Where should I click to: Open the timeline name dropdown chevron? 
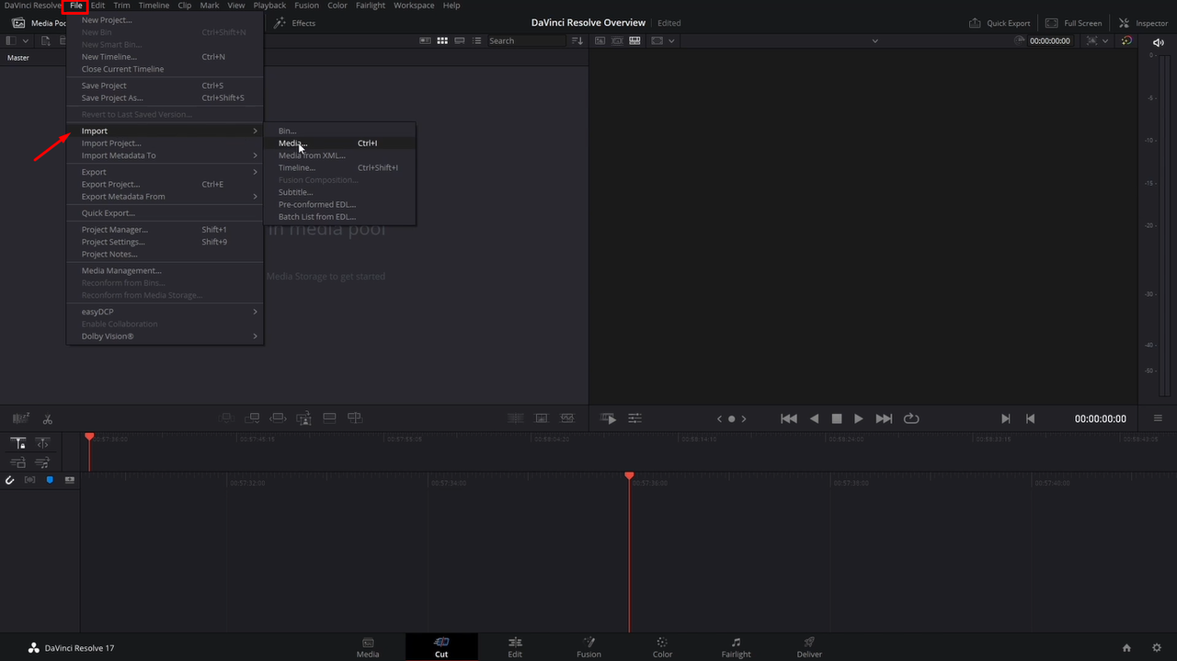tap(874, 41)
